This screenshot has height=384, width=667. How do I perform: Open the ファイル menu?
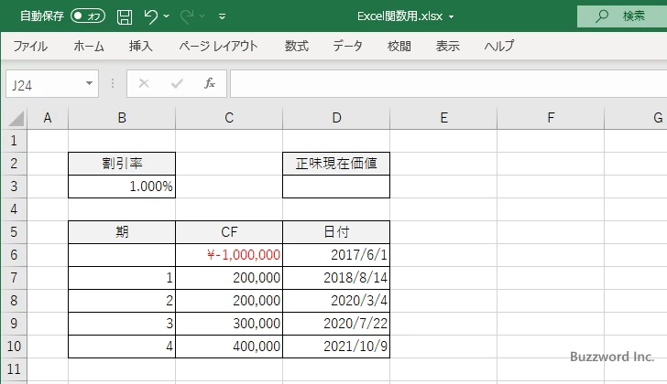pyautogui.click(x=30, y=46)
